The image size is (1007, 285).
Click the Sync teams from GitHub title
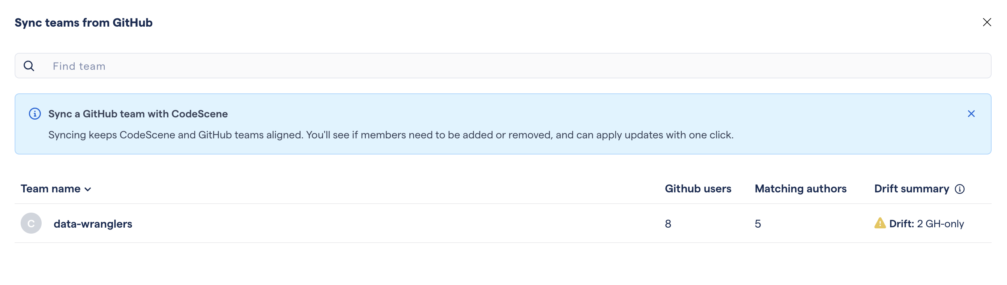click(x=84, y=22)
